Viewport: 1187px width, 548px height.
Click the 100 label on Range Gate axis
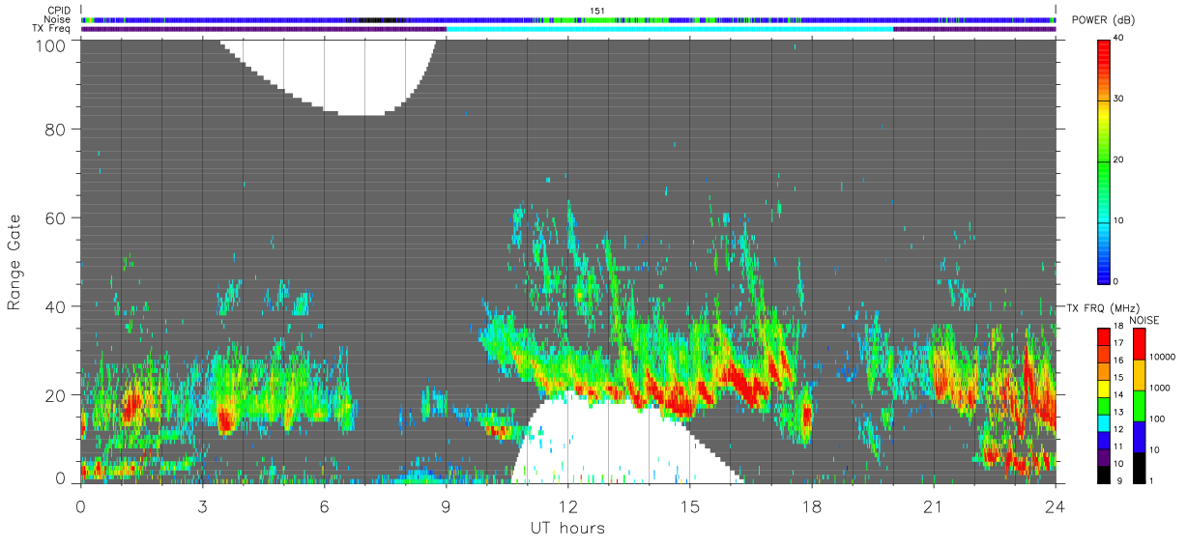click(x=49, y=45)
